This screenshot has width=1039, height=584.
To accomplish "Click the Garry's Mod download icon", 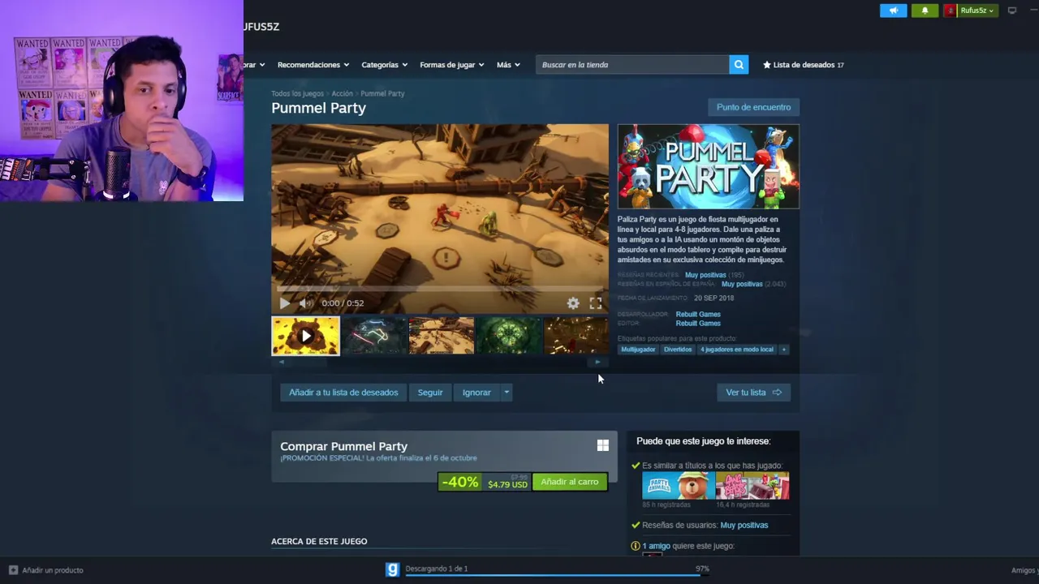I will 393,569.
